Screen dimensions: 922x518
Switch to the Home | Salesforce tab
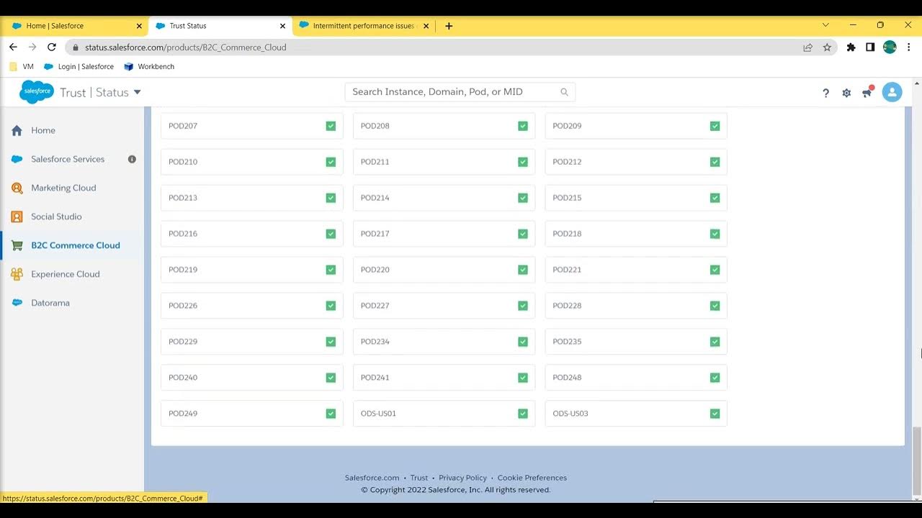(75, 26)
